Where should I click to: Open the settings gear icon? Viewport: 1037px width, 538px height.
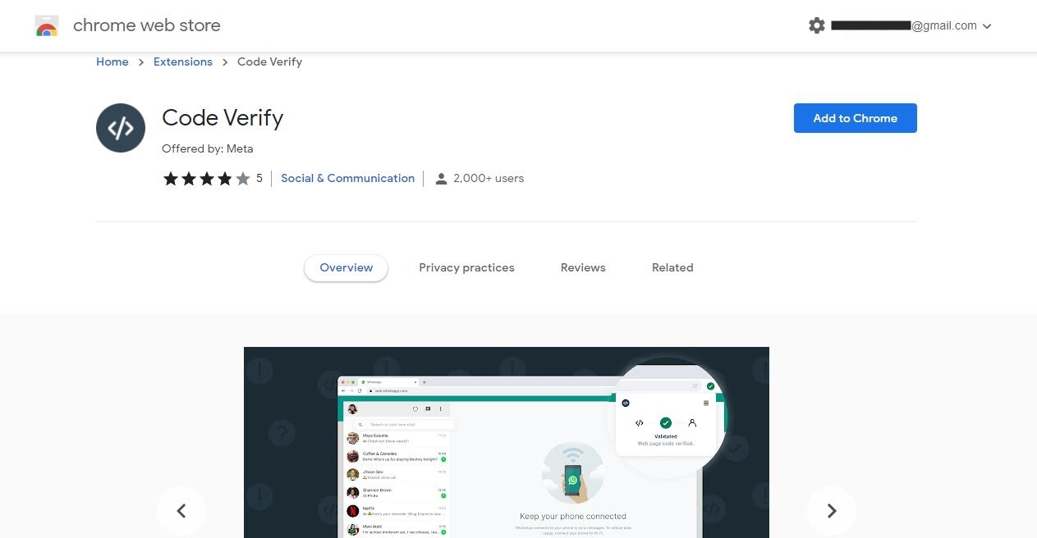pos(816,25)
